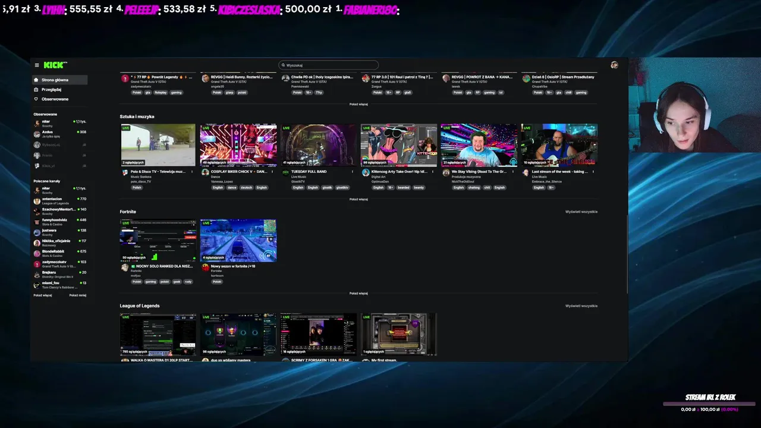Click polo_disco_TV channel avatar
761x428 pixels.
point(125,172)
